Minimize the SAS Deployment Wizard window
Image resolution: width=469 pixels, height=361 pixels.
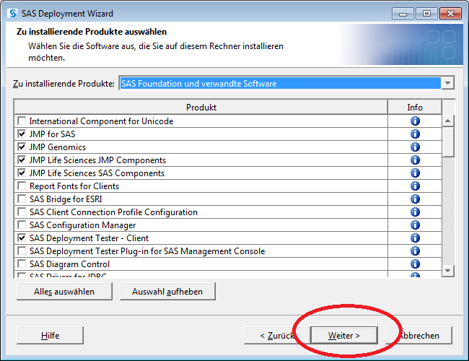tap(403, 14)
